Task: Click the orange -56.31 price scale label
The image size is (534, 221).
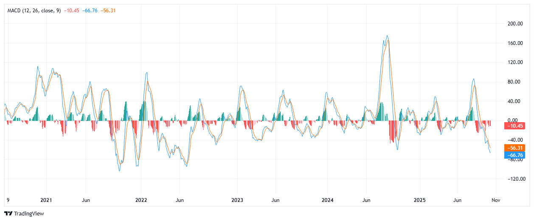Action: (x=514, y=148)
